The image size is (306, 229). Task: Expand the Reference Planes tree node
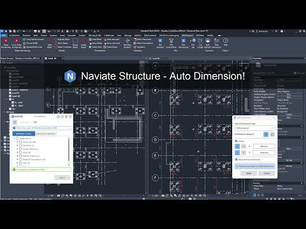pyautogui.click(x=17, y=156)
